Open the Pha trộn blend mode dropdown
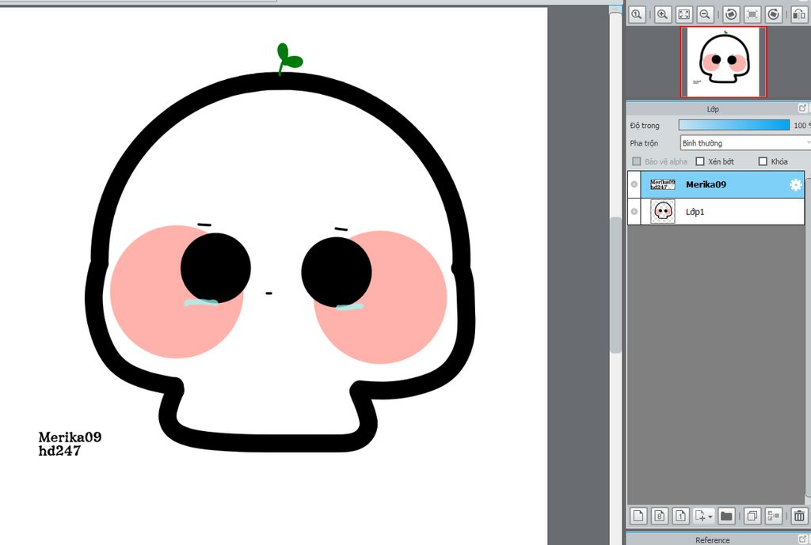This screenshot has height=545, width=811. 745,143
